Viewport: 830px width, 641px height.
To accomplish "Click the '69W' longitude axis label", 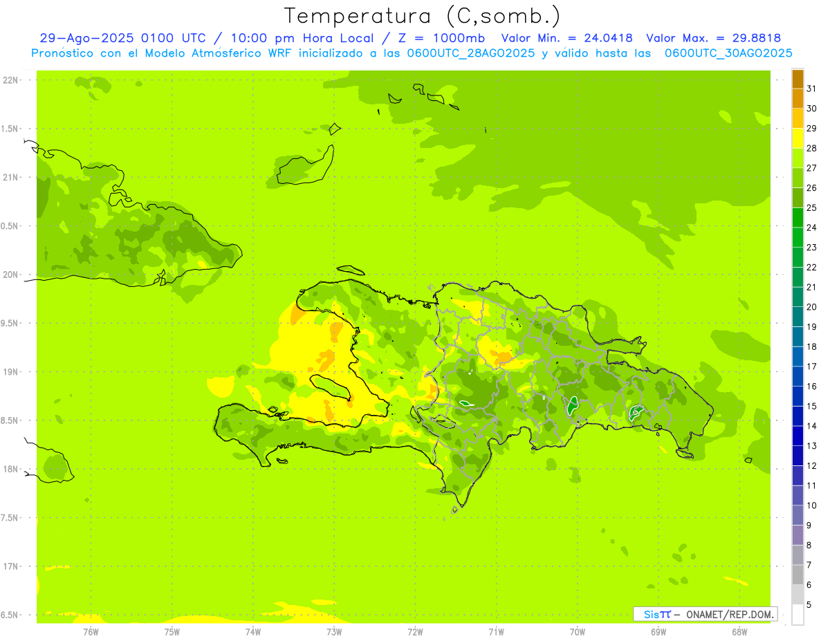I will tap(658, 631).
